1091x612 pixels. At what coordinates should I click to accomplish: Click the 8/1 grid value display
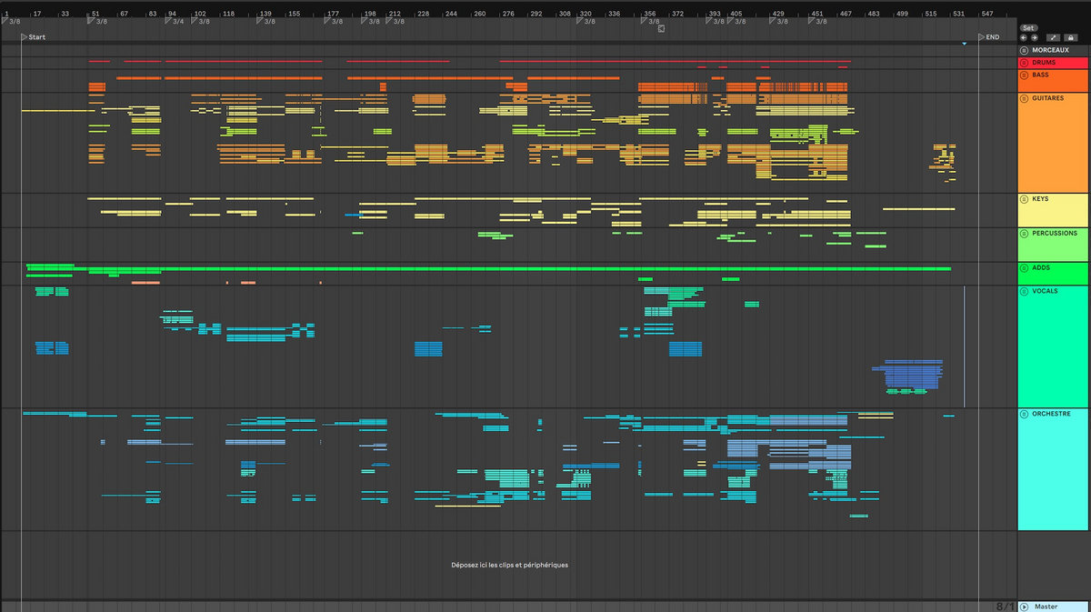pos(1005,606)
